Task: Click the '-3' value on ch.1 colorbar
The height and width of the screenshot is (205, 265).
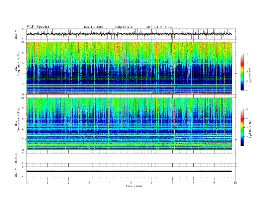Action: tap(247, 54)
